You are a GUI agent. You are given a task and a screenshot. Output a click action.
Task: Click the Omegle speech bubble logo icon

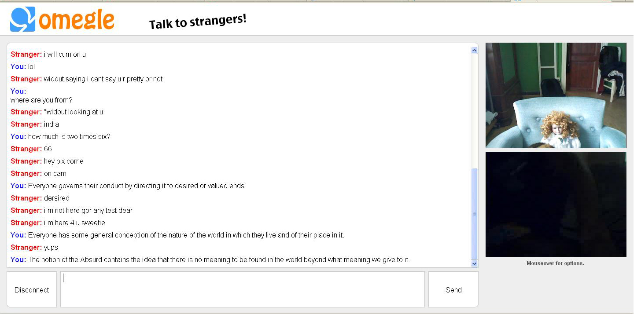(23, 19)
